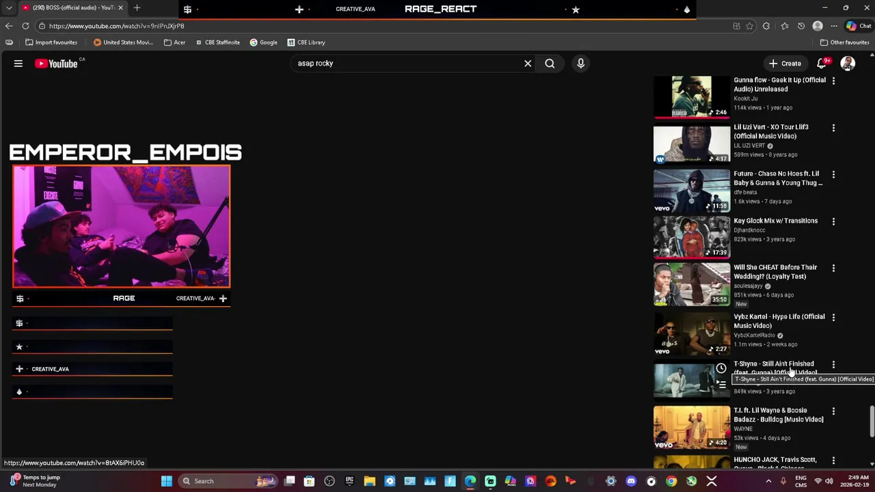Click the browser address bar URL
875x492 pixels.
(x=116, y=26)
